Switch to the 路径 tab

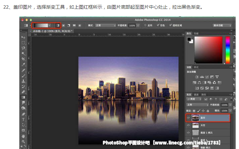click(x=204, y=95)
